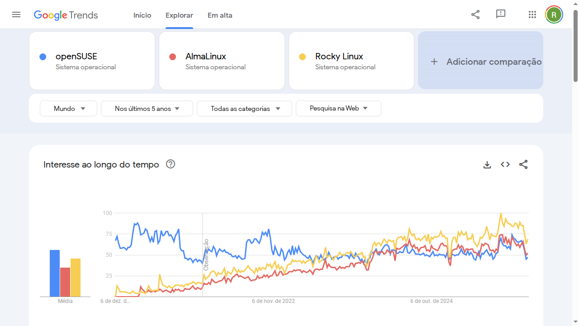
Task: Click the Google Trends logo
Action: point(66,15)
